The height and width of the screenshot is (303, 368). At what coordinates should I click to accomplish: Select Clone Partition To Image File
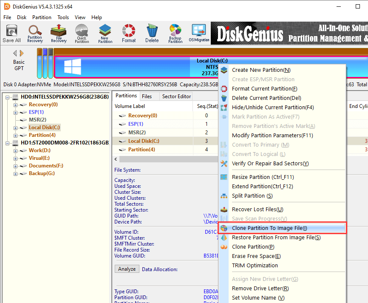(x=269, y=228)
